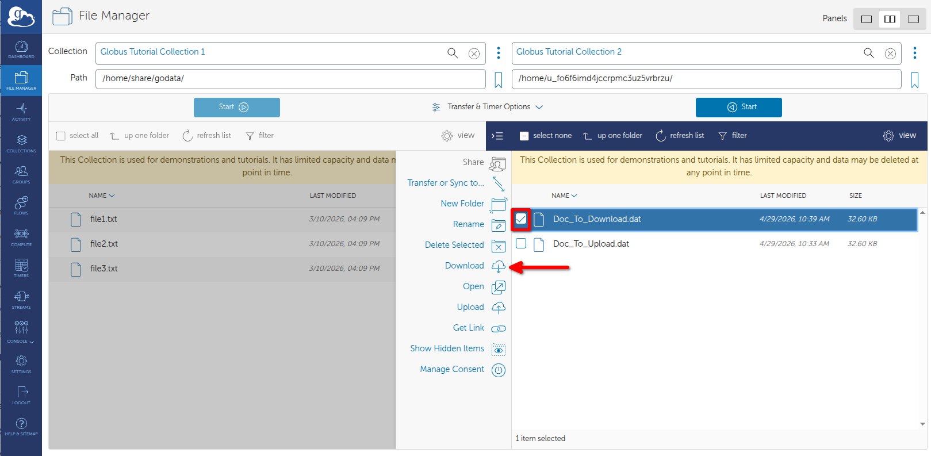Open the Activity page from sidebar
The image size is (931, 456).
[21, 112]
